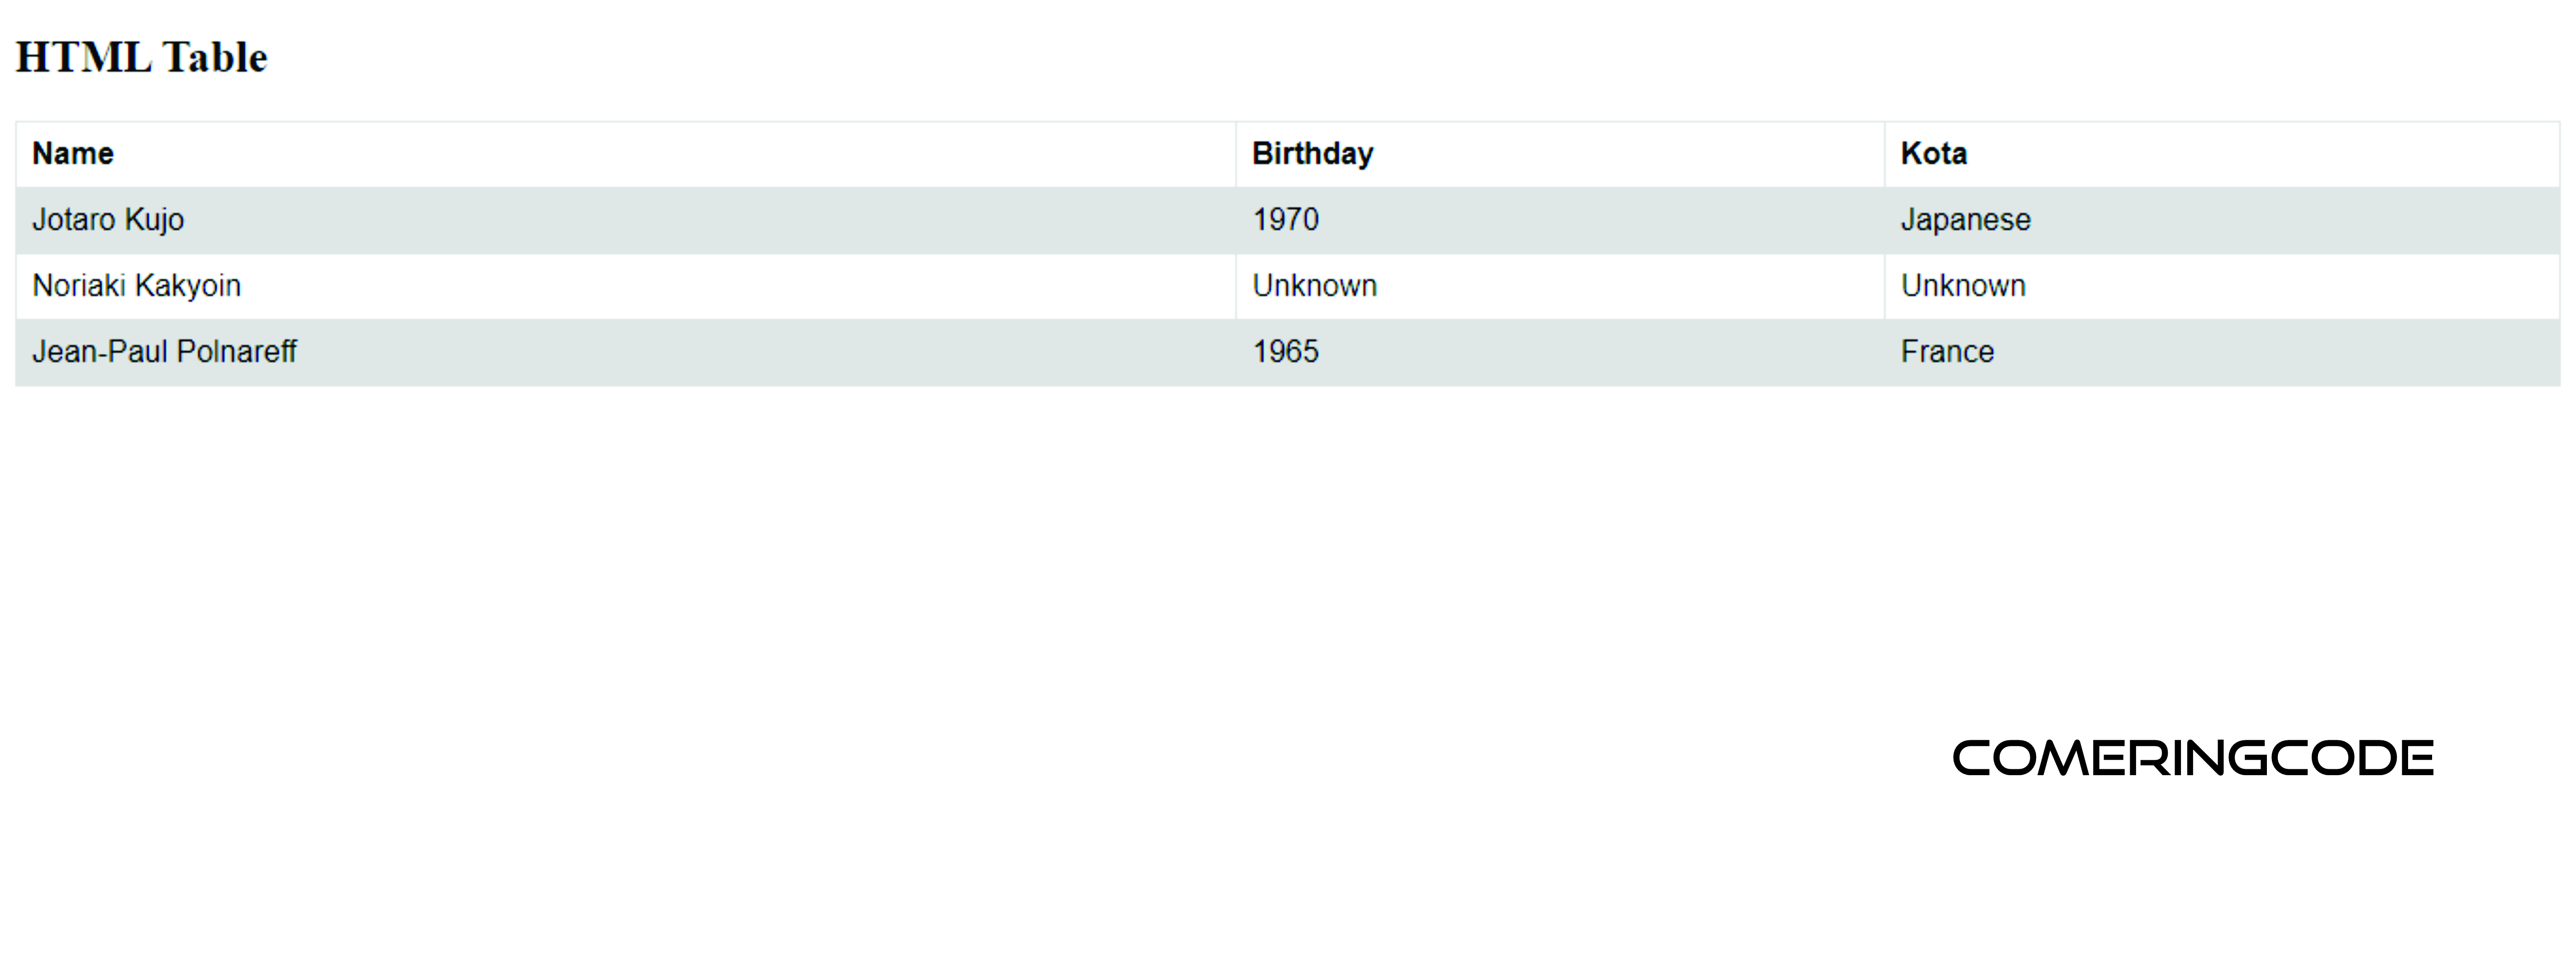Click the COMERINGCODE logo text

click(x=2192, y=758)
